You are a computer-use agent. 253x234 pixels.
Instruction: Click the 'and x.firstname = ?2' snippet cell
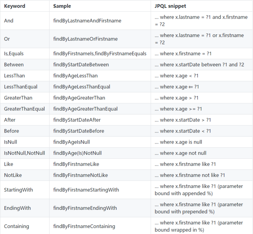[202, 21]
